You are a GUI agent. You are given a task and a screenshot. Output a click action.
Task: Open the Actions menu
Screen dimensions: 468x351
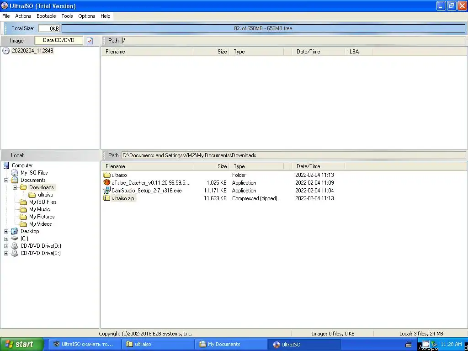click(x=23, y=16)
